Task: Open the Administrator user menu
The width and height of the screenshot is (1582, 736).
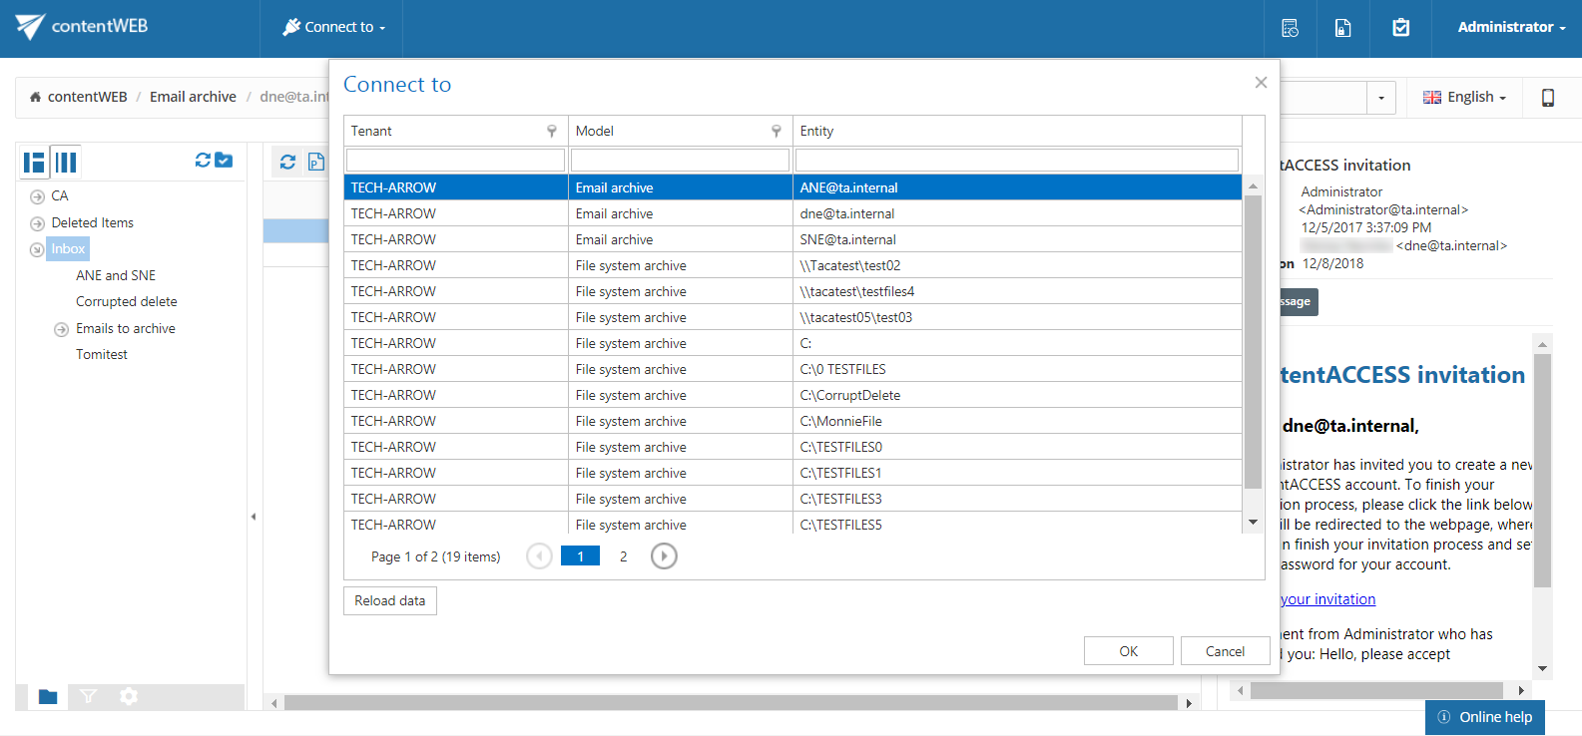Action: (x=1511, y=27)
